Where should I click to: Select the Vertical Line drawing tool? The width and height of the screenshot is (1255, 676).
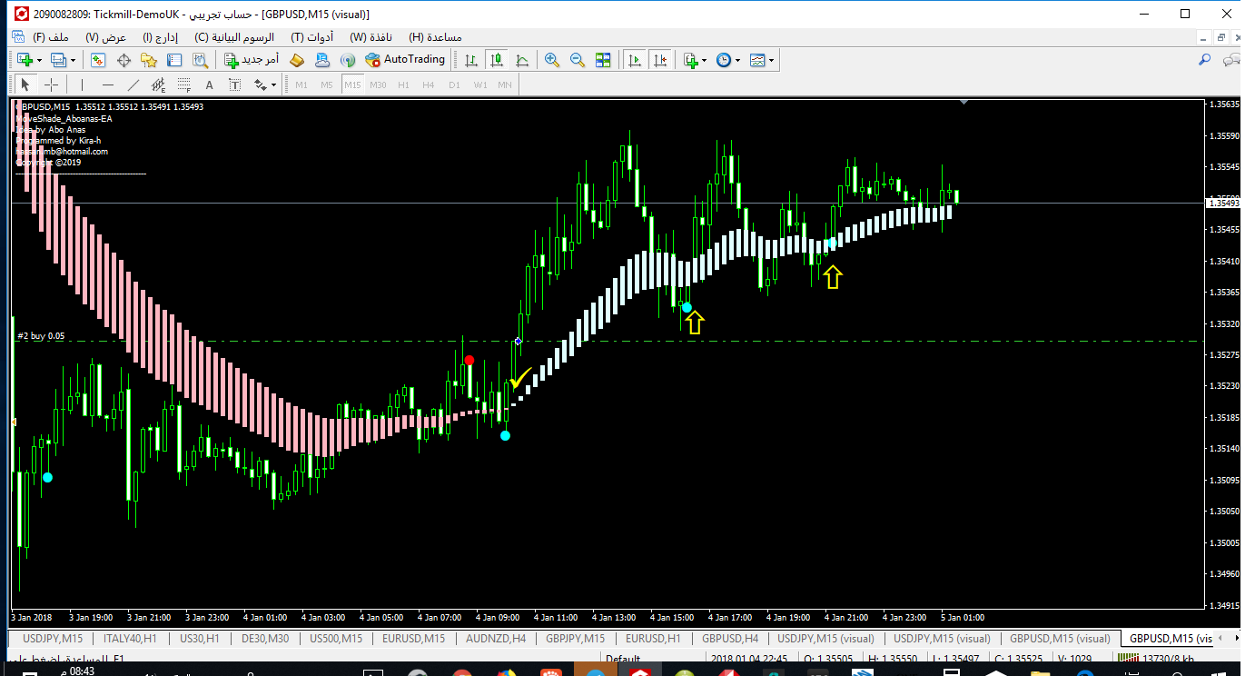[82, 84]
